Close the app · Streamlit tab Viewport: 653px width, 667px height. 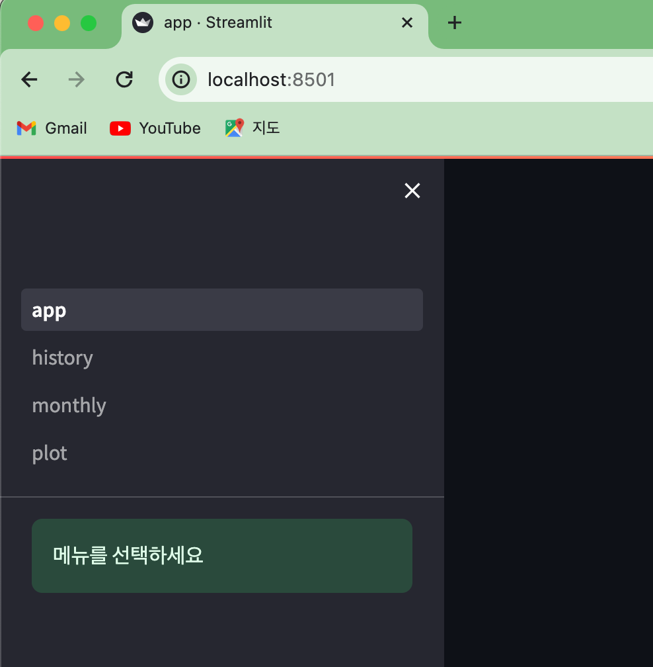(x=407, y=22)
